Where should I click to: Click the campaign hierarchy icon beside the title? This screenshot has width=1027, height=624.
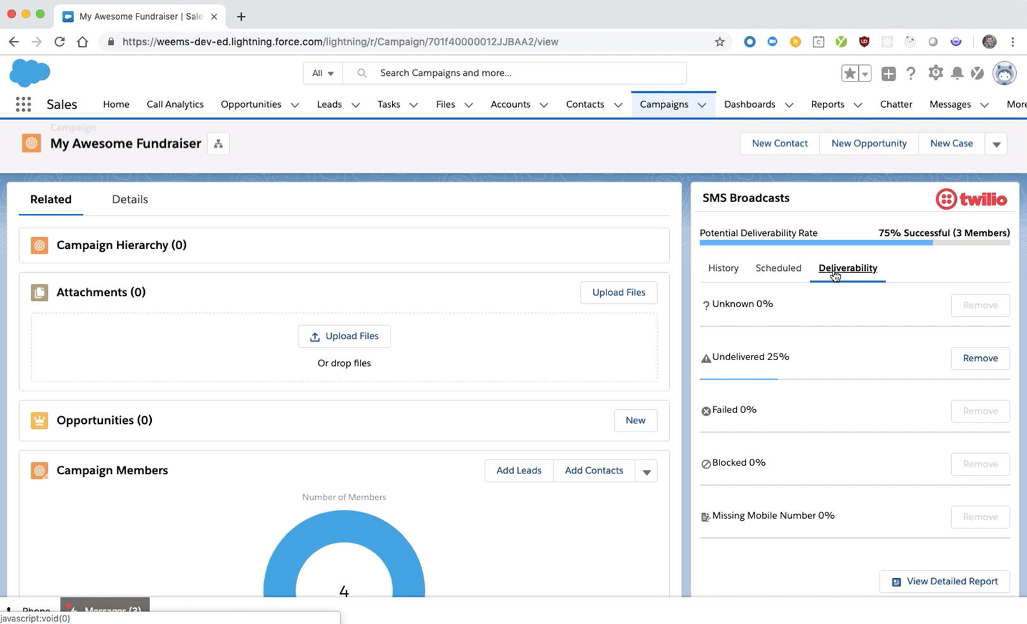pyautogui.click(x=218, y=144)
